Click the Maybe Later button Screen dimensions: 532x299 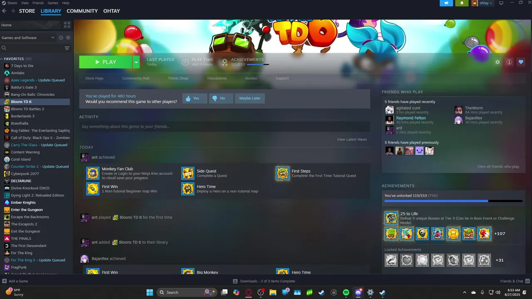tap(250, 98)
